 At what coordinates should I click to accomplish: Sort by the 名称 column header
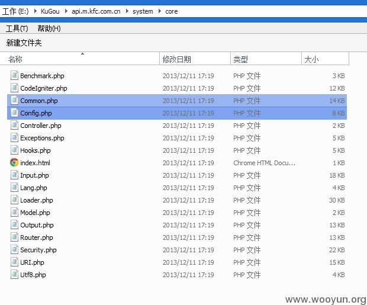point(79,59)
